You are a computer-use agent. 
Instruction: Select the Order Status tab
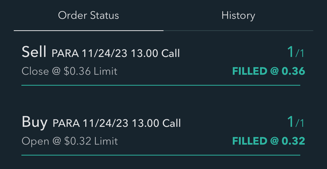[88, 16]
